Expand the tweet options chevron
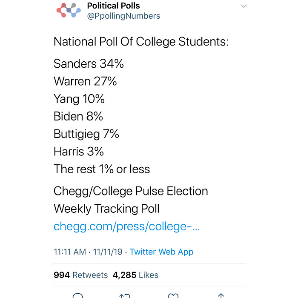The width and height of the screenshot is (298, 298). [x=244, y=6]
